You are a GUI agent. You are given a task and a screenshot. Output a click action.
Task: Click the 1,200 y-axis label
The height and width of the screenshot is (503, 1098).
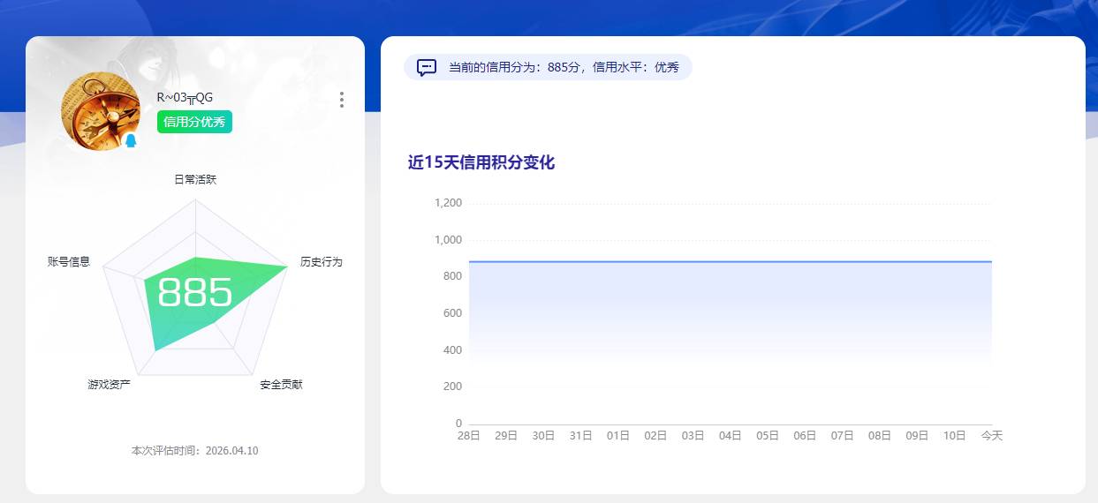pos(448,203)
